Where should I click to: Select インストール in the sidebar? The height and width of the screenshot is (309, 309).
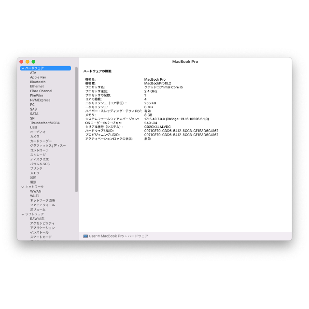[39, 232]
